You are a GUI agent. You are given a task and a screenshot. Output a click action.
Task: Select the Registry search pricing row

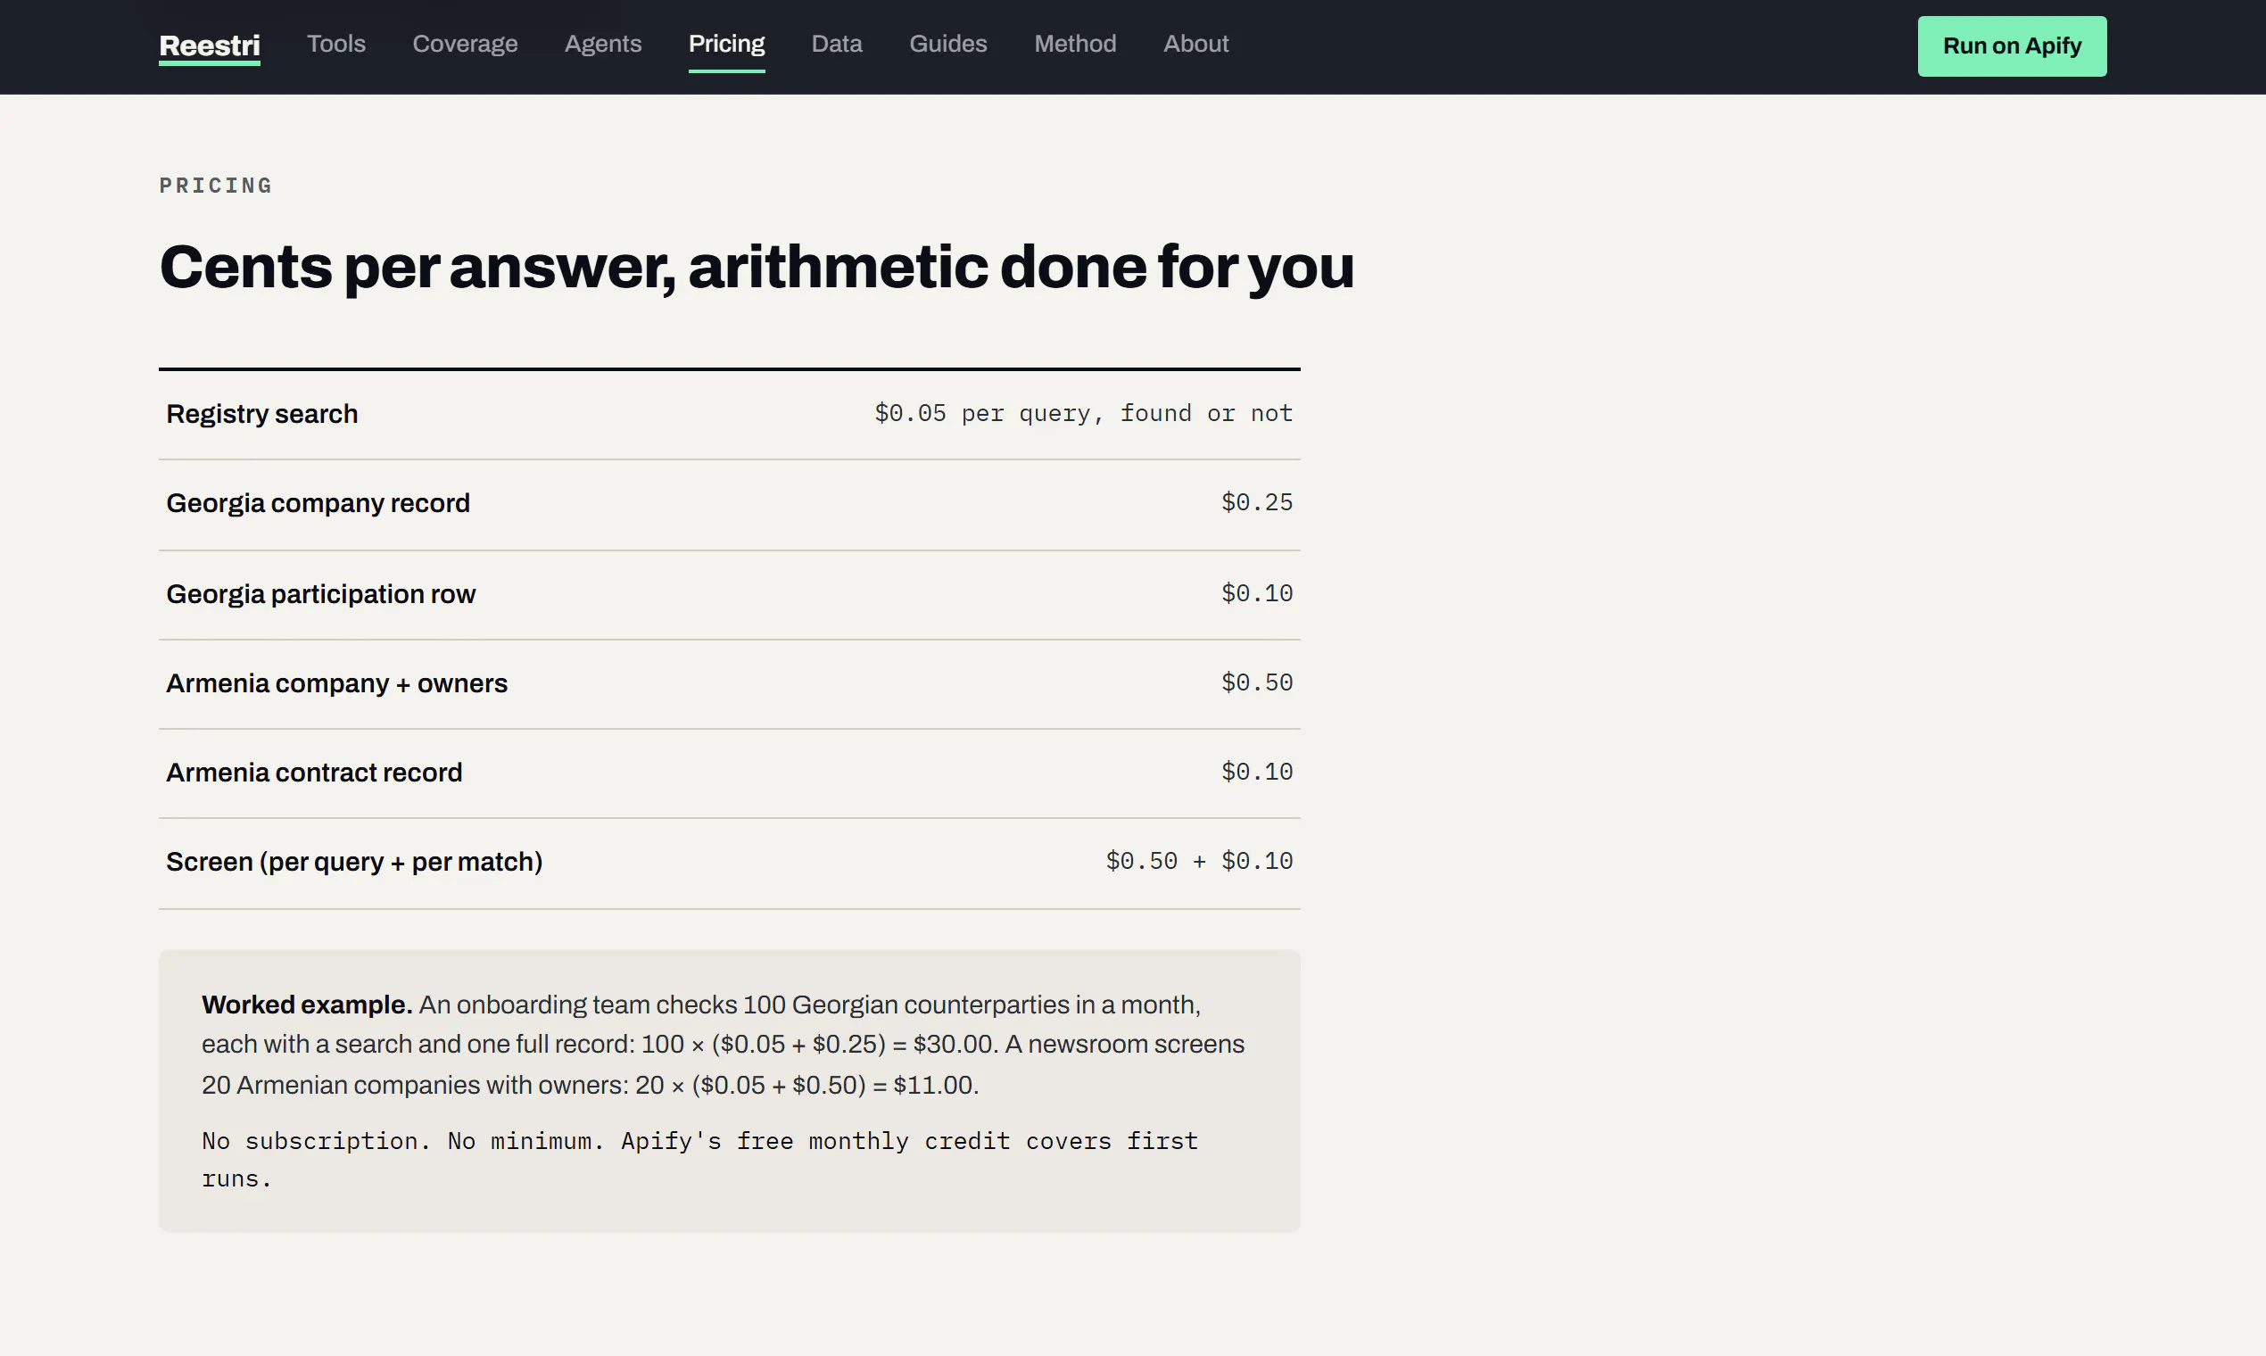coord(729,415)
